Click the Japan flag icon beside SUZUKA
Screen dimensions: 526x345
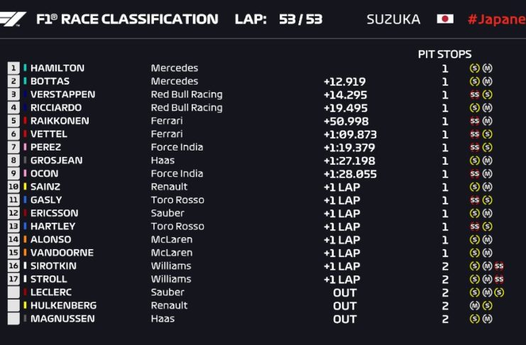[445, 19]
